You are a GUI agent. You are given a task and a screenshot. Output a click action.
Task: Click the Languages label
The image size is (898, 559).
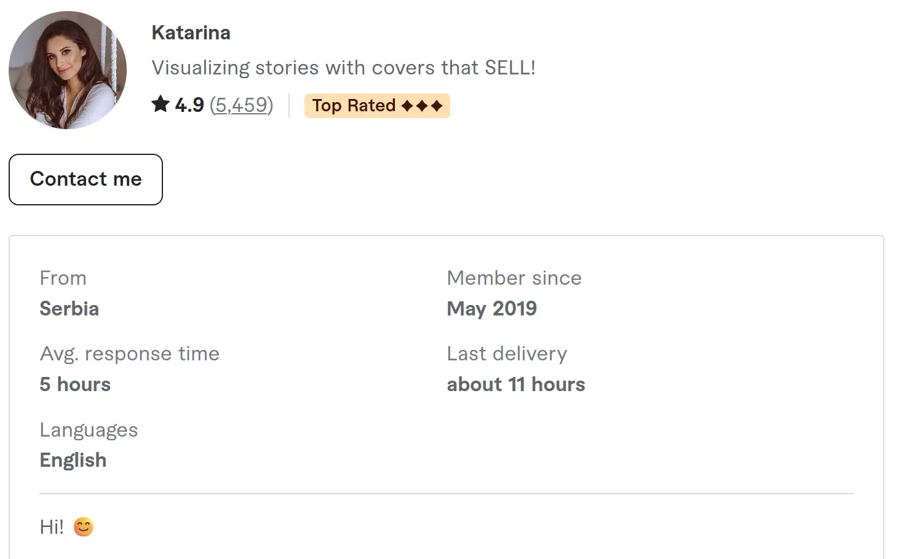(89, 430)
